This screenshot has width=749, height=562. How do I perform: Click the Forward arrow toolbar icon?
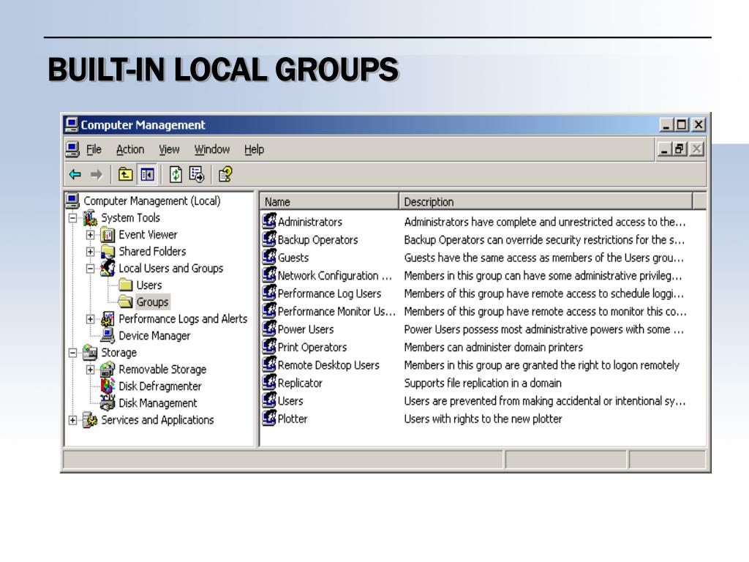point(97,175)
